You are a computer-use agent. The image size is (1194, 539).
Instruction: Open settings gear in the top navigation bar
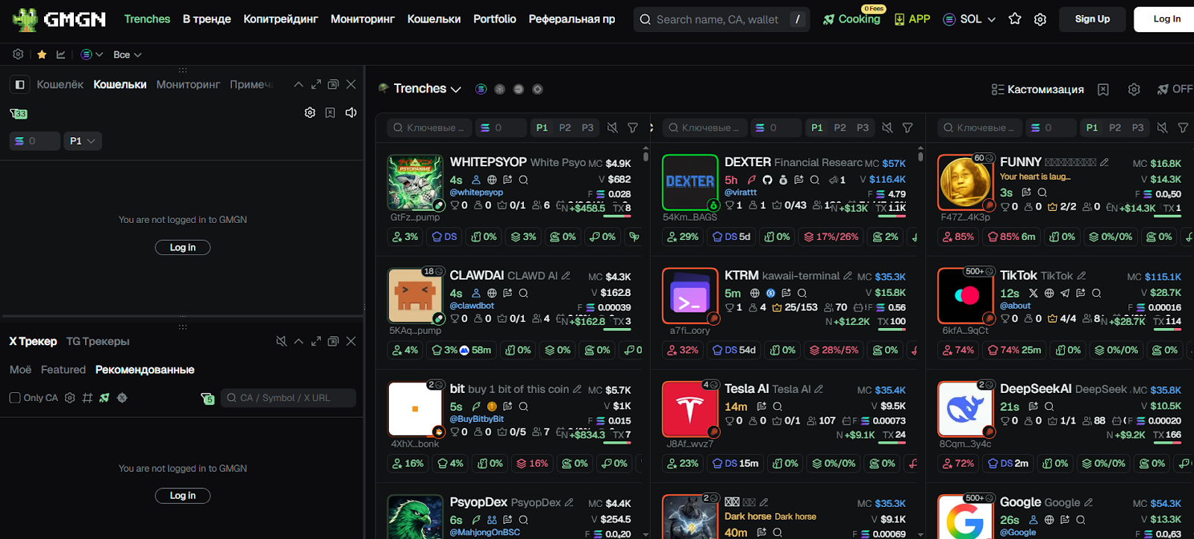(1040, 19)
